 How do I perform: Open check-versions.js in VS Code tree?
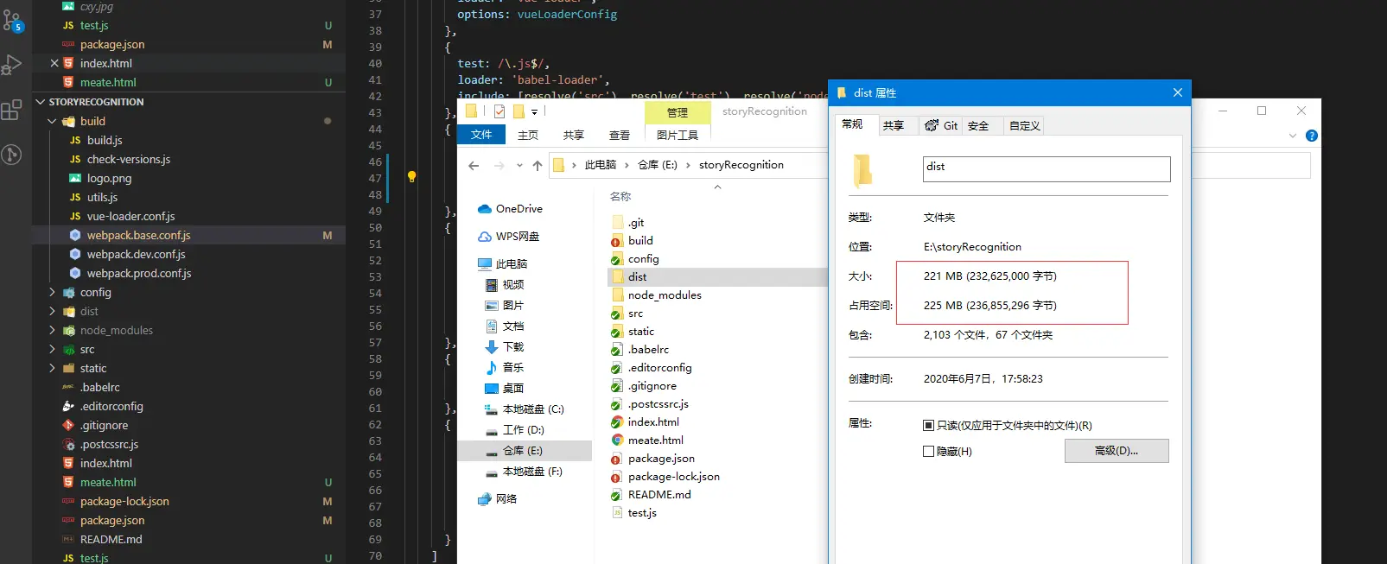tap(129, 159)
